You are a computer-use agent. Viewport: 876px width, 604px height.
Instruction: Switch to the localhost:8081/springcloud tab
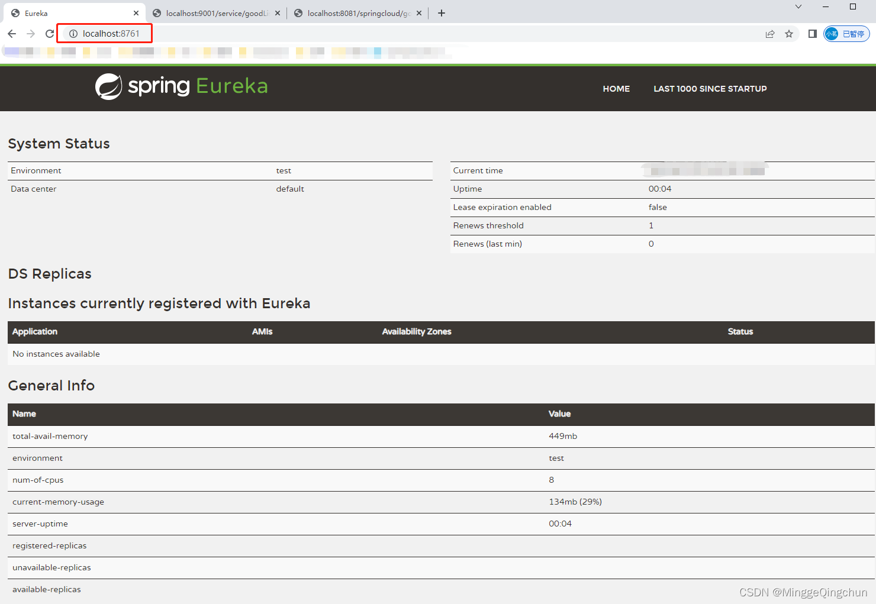pos(354,12)
